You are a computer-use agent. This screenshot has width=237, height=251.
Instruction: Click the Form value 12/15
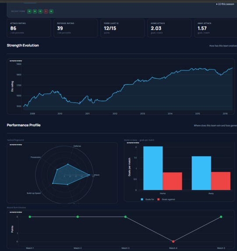[110, 28]
